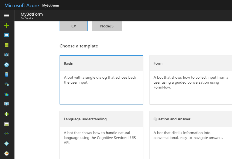The width and height of the screenshot is (232, 159).
Task: Click the green plus New resource icon
Action: [7, 25]
